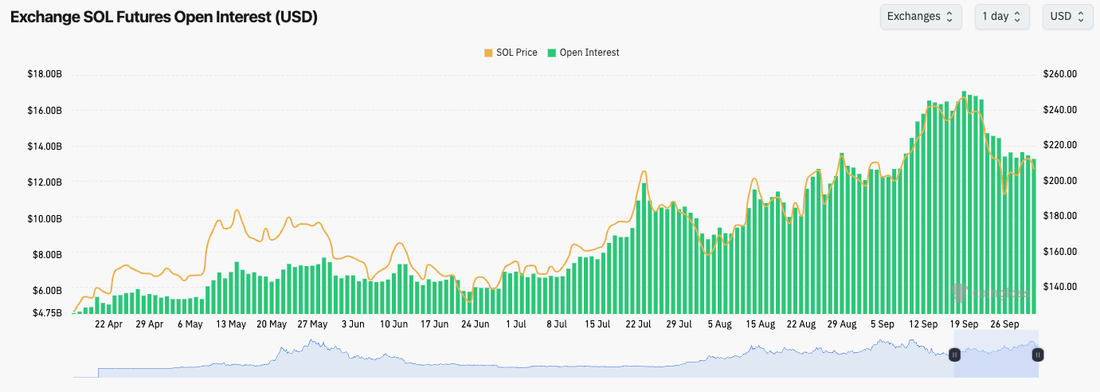Click the highlighted range selection in the overview
Viewport: 1100px width, 392px height.
tap(996, 354)
